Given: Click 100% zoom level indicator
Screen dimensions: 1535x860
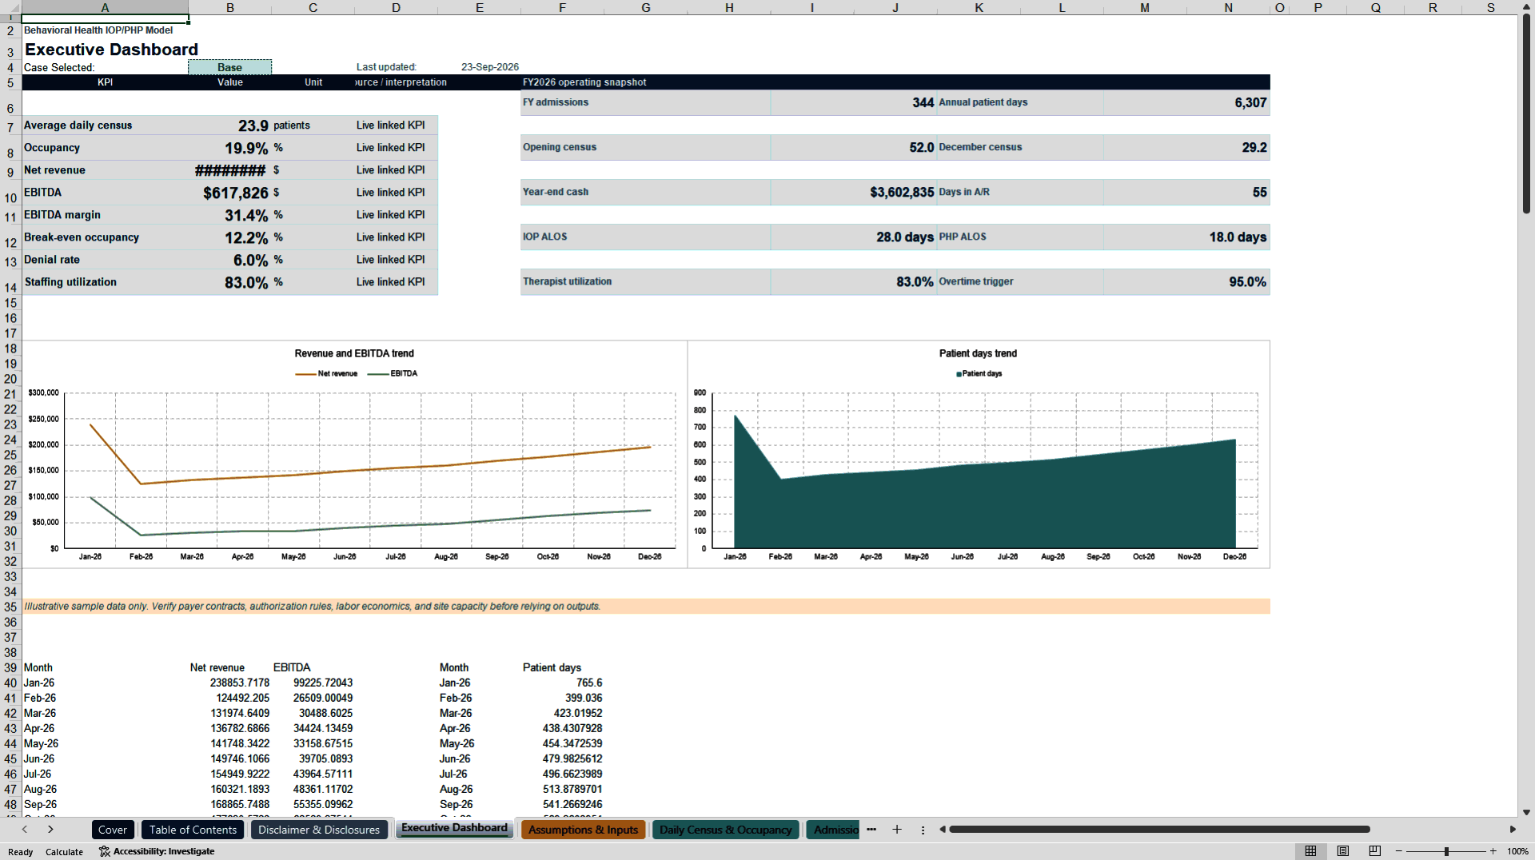Looking at the screenshot, I should click(x=1517, y=851).
